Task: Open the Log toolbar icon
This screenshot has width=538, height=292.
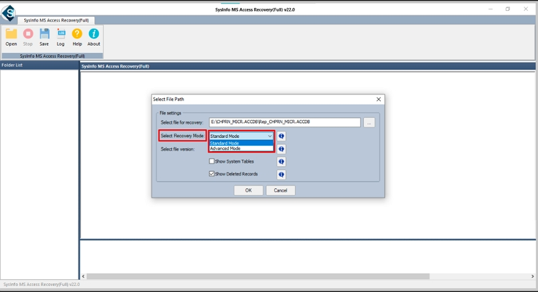Action: 61,34
